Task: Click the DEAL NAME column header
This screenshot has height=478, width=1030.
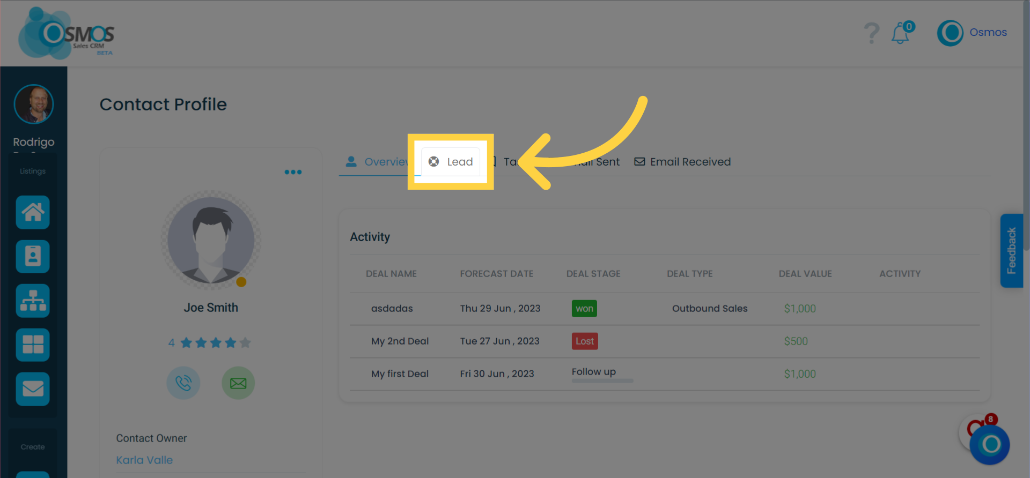Action: [x=391, y=273]
